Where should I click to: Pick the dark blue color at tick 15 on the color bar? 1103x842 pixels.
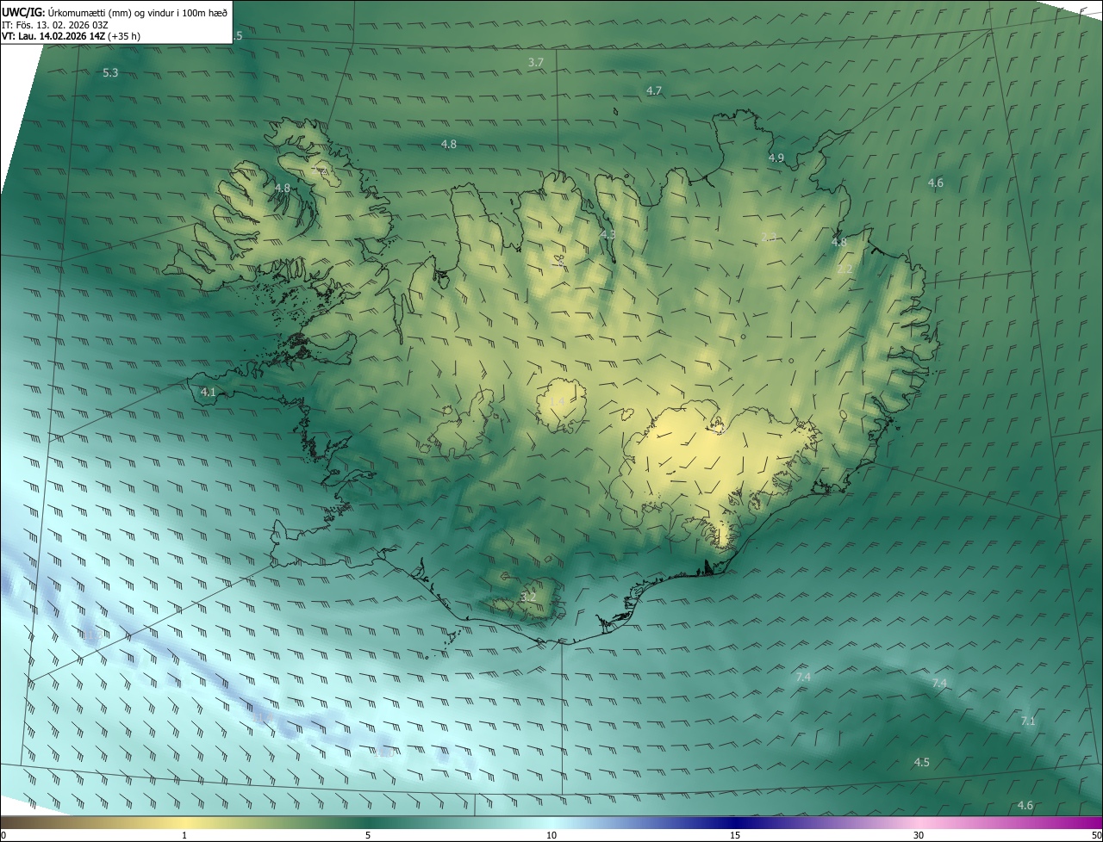[x=735, y=822]
